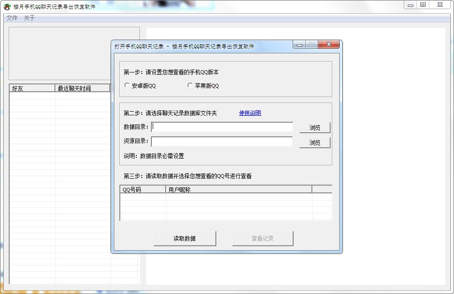Click the 好友 column header in main window

pos(32,88)
